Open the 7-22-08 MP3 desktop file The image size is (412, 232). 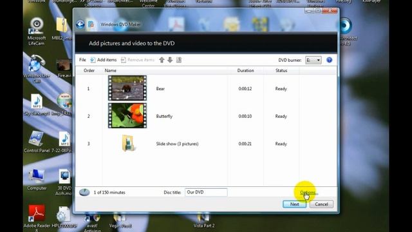63,142
